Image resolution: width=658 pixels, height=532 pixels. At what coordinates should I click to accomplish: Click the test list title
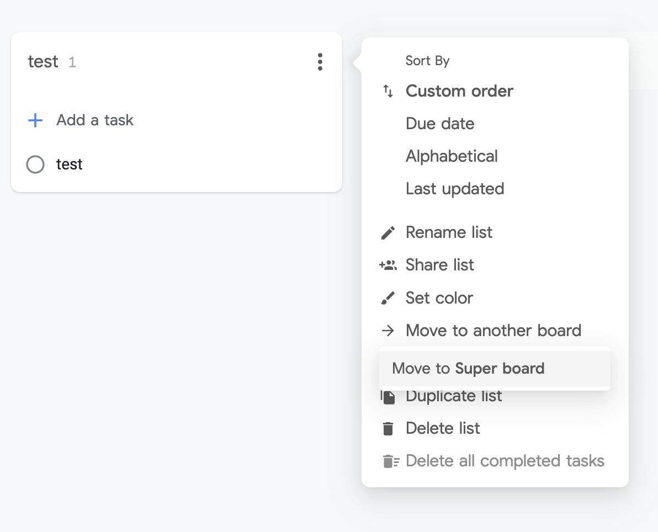[43, 62]
